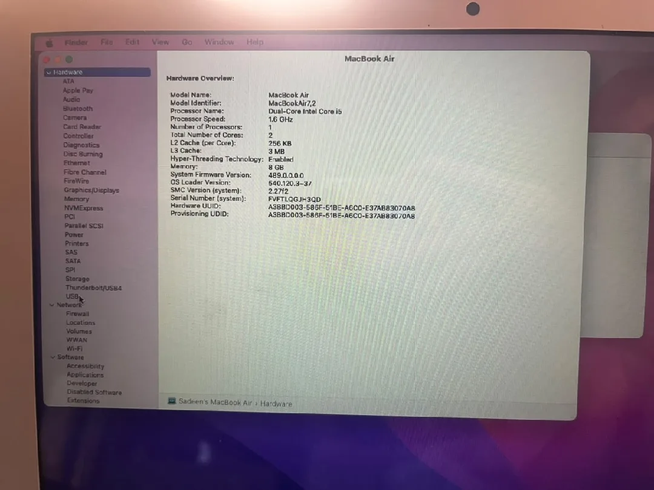This screenshot has width=654, height=490.
Task: Click Hardware in the path bar
Action: click(276, 403)
